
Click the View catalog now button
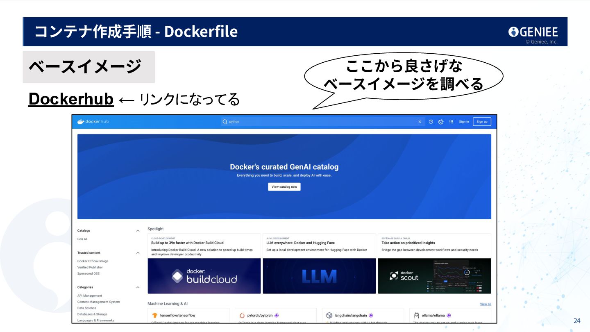(284, 187)
